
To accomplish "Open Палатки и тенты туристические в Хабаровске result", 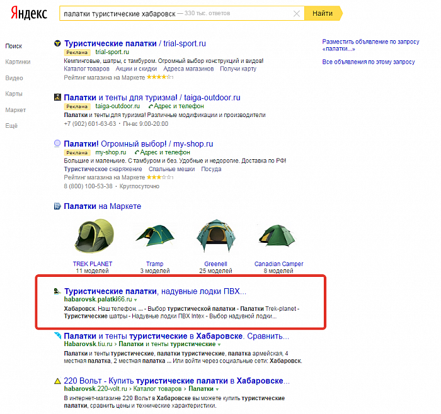I will [x=176, y=336].
